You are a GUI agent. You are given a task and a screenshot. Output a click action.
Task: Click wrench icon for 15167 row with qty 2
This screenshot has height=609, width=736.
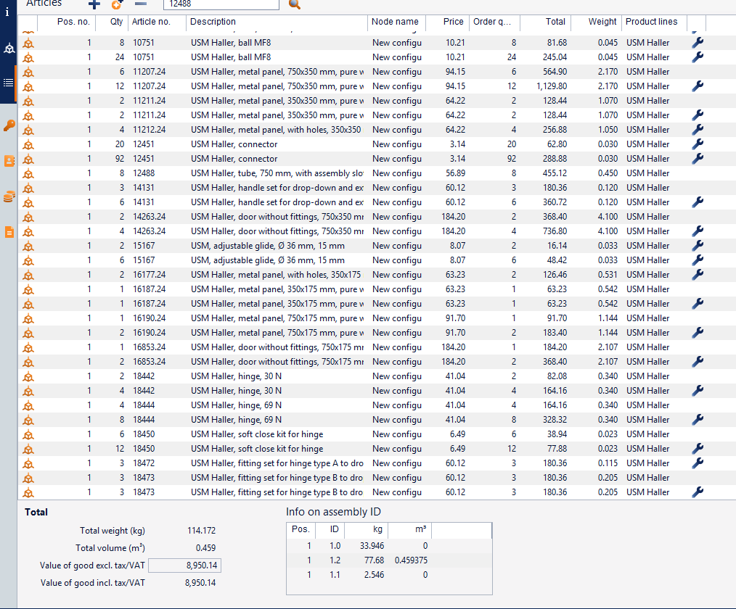[698, 246]
